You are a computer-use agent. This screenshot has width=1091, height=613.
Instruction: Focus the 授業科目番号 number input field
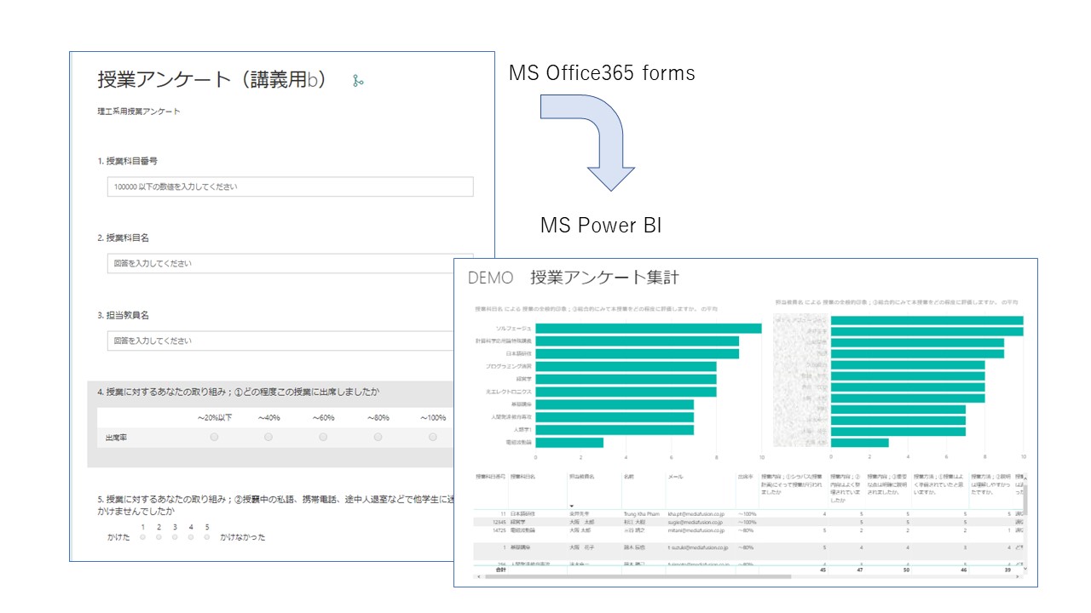click(x=290, y=186)
